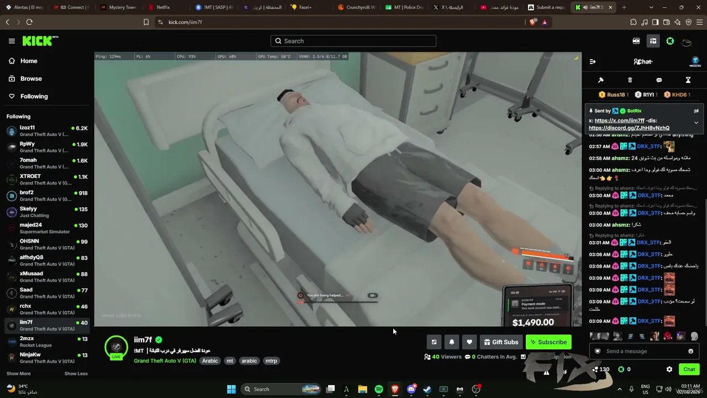This screenshot has height=398, width=707.
Task: Click the Kick search box
Action: coord(353,41)
